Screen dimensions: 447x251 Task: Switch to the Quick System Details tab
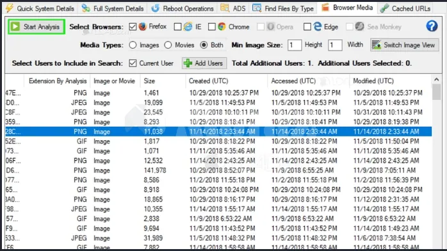pos(40,8)
